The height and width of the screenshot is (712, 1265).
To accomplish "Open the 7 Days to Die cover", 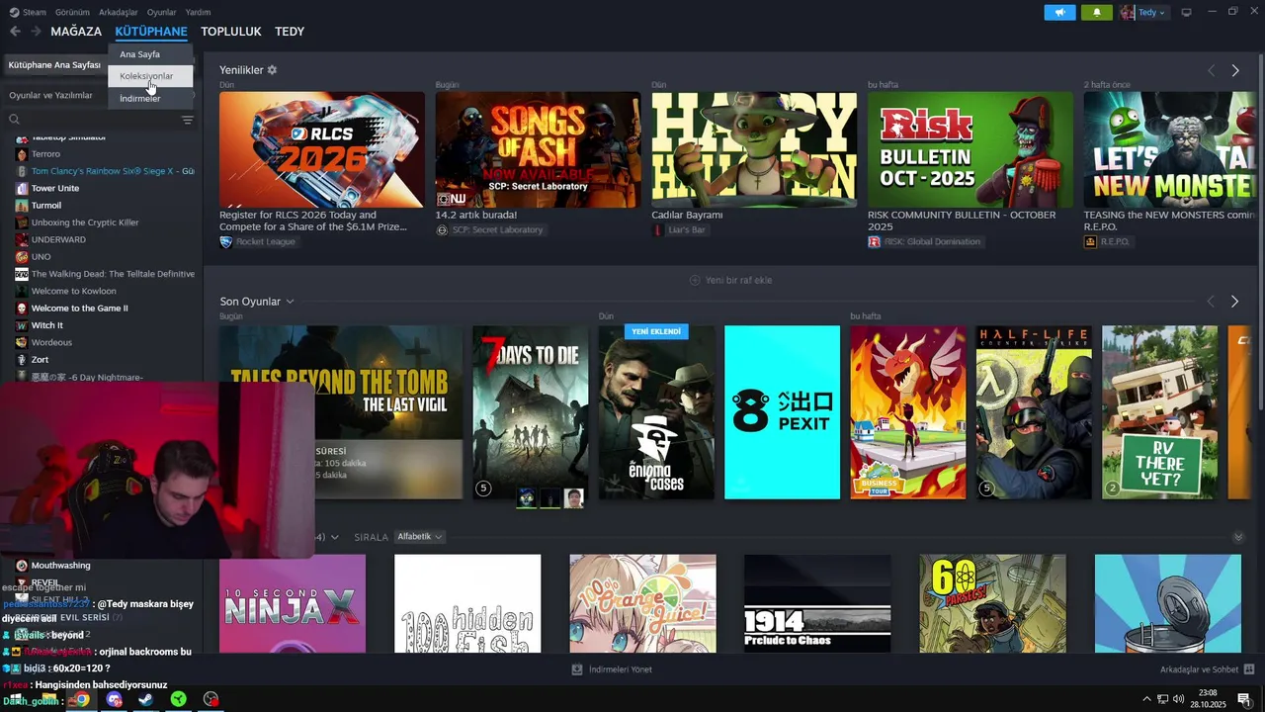I will point(530,412).
